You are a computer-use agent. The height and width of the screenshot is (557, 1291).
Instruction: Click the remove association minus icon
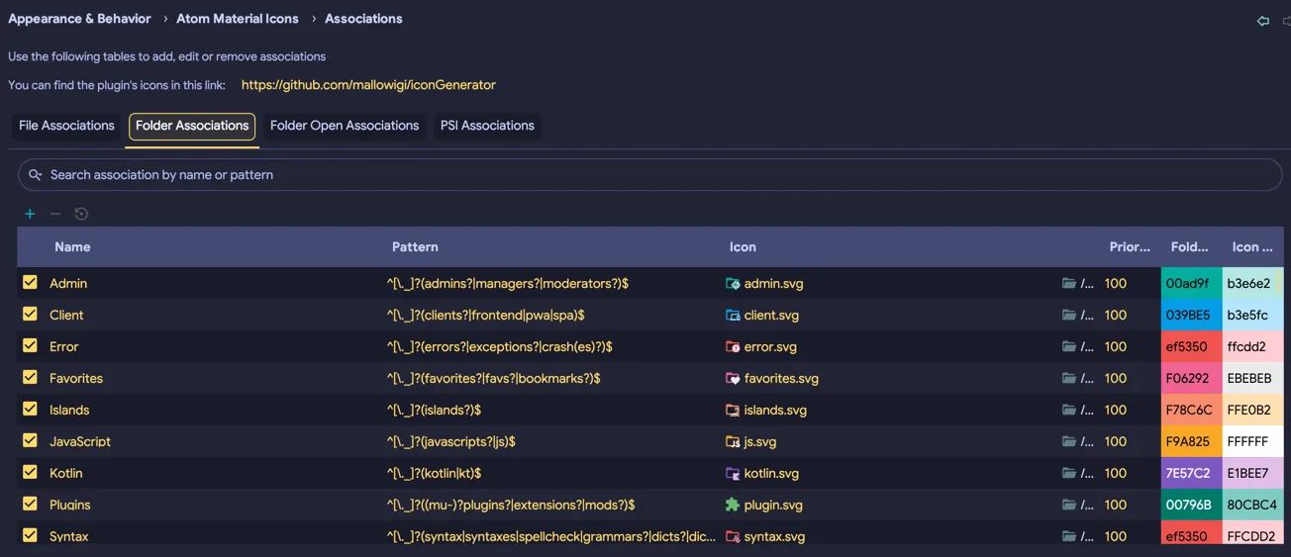click(55, 214)
